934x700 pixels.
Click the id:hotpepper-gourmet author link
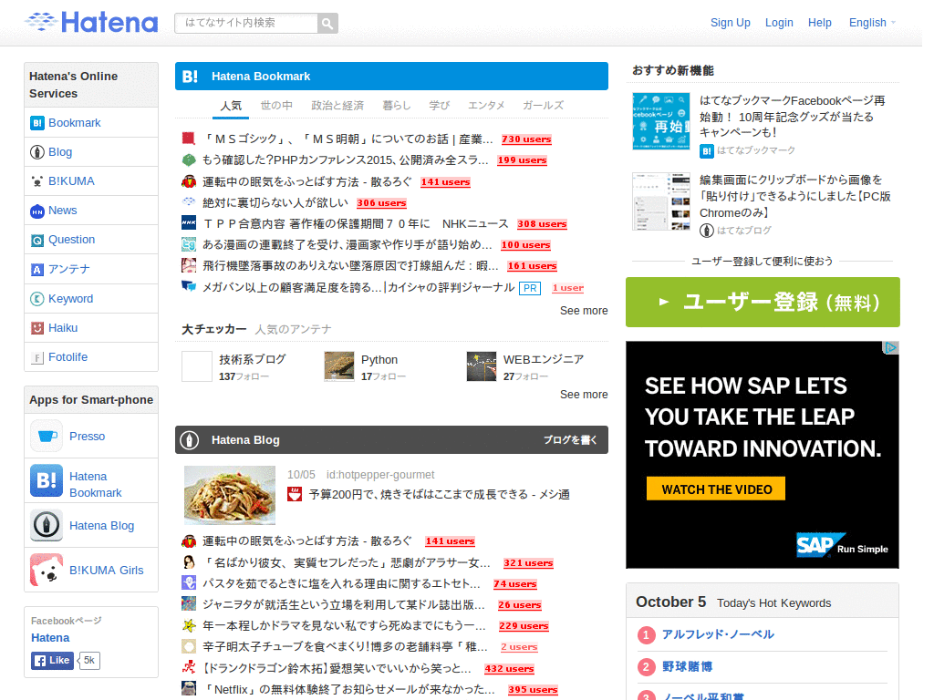380,475
